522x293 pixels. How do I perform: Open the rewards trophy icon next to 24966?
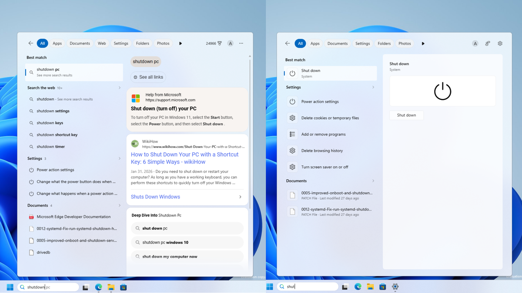[220, 43]
